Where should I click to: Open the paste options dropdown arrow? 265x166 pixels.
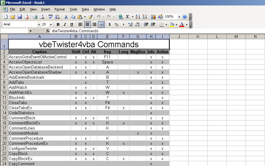click(85, 17)
